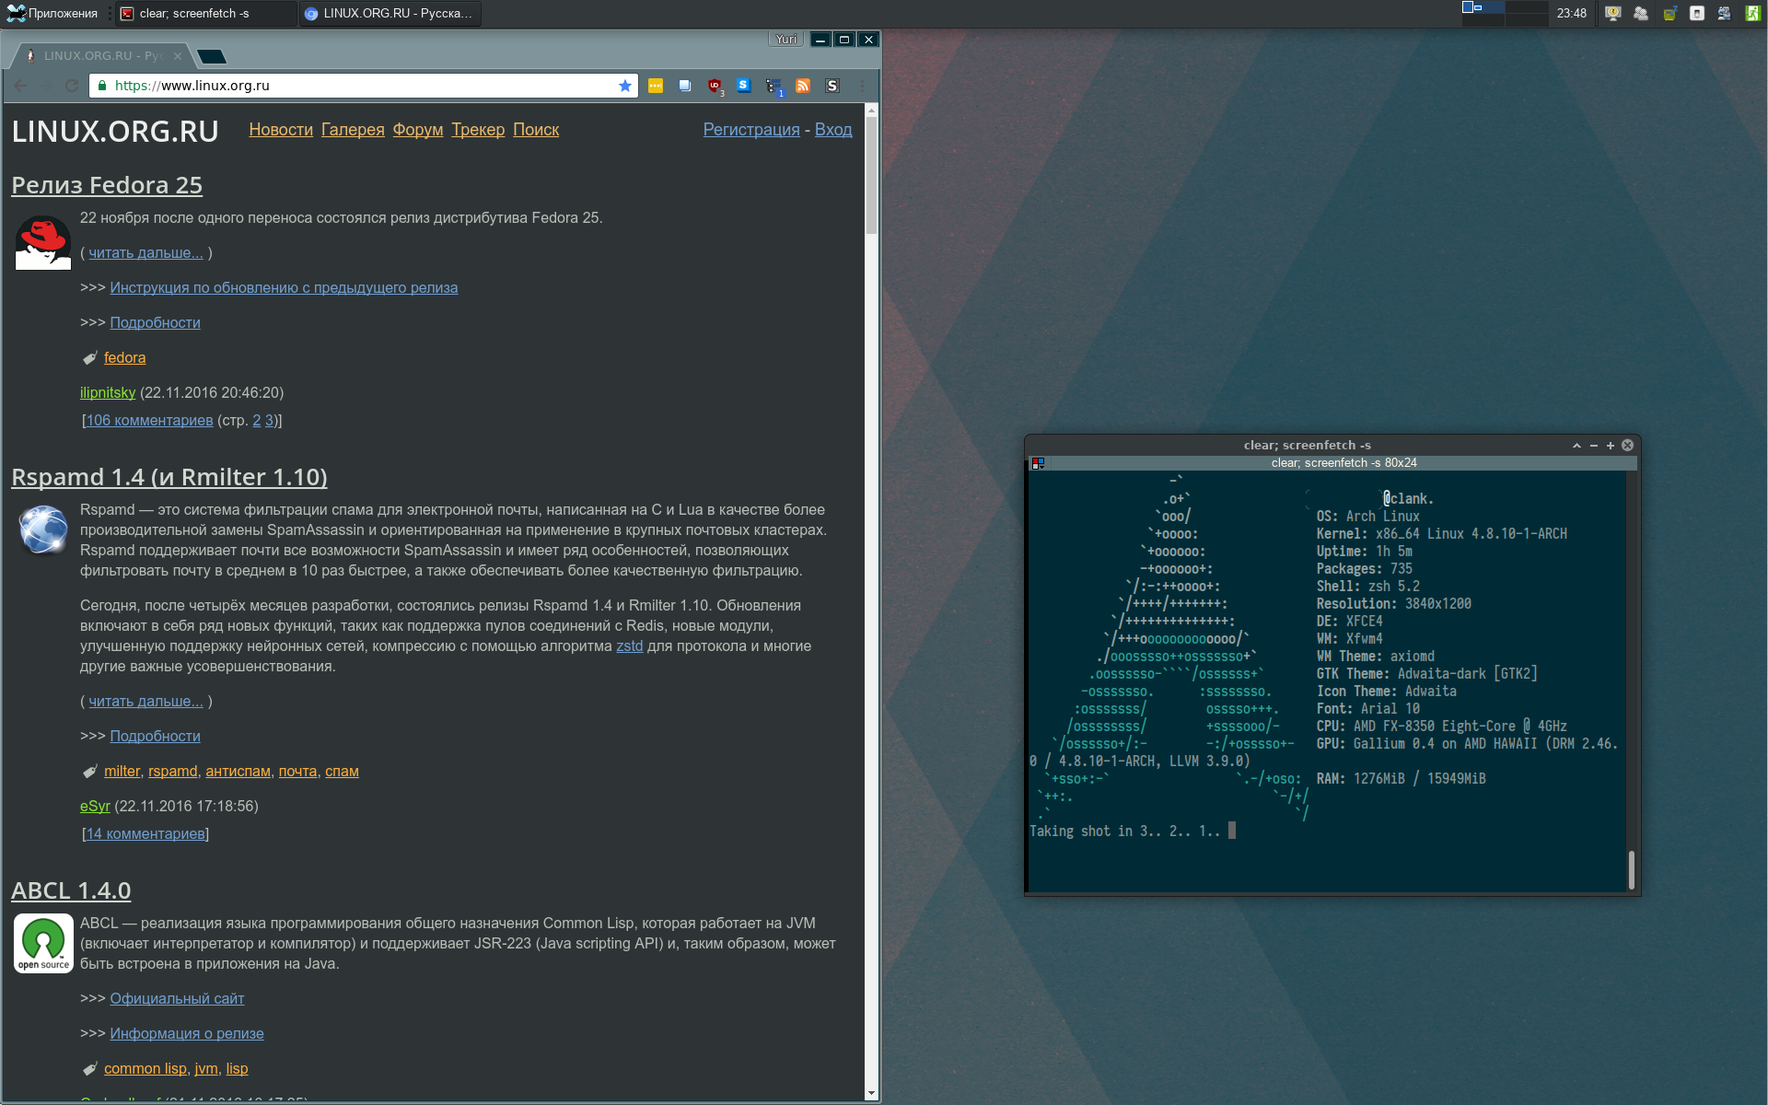
Task: Open the 106 комментариев link
Action: [149, 421]
